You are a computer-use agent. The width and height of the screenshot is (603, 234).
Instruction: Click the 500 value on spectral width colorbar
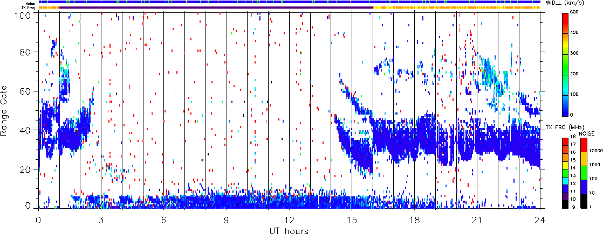coord(575,13)
